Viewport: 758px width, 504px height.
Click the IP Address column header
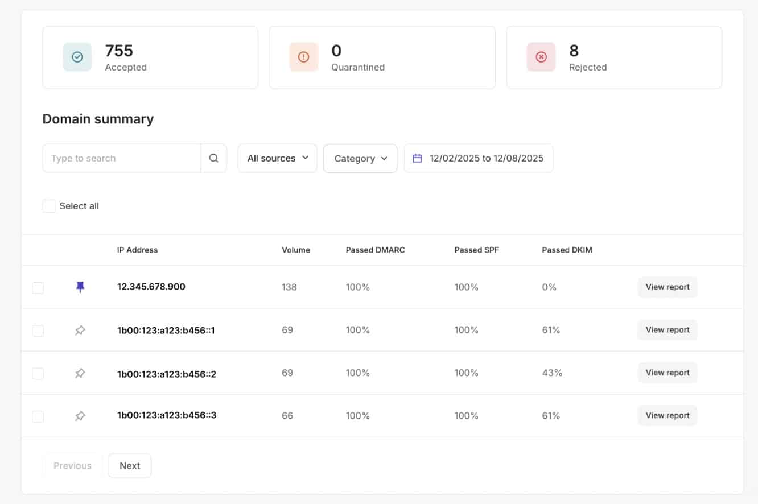point(138,250)
